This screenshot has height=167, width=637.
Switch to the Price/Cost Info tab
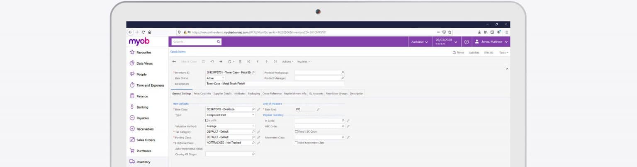[202, 94]
